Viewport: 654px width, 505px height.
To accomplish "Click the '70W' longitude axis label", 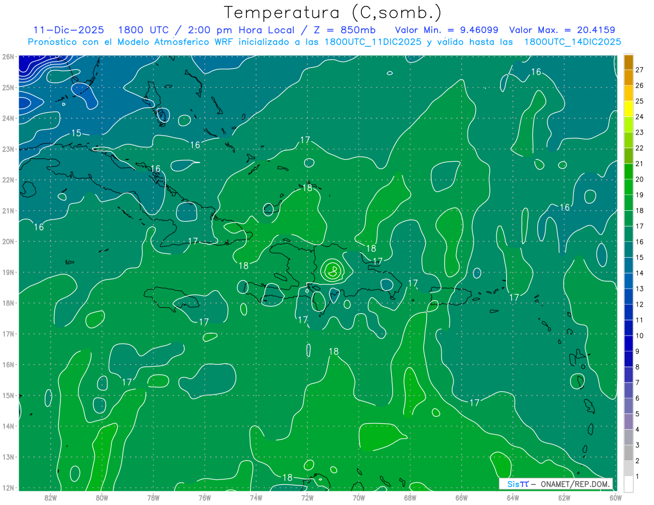I will coord(359,497).
